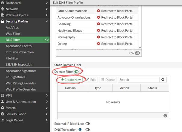
Task: Disable the Domain Filter toggle
Action: (76, 72)
